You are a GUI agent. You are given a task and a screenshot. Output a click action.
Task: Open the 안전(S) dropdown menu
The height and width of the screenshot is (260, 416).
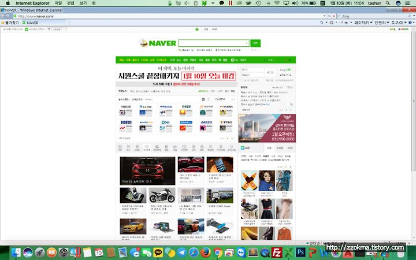(x=382, y=23)
